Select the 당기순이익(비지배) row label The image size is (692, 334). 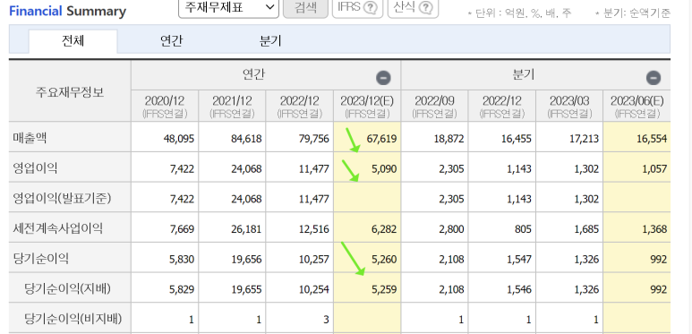[x=73, y=319]
